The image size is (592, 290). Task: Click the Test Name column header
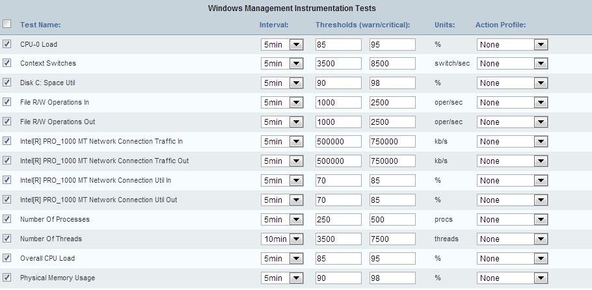point(40,25)
